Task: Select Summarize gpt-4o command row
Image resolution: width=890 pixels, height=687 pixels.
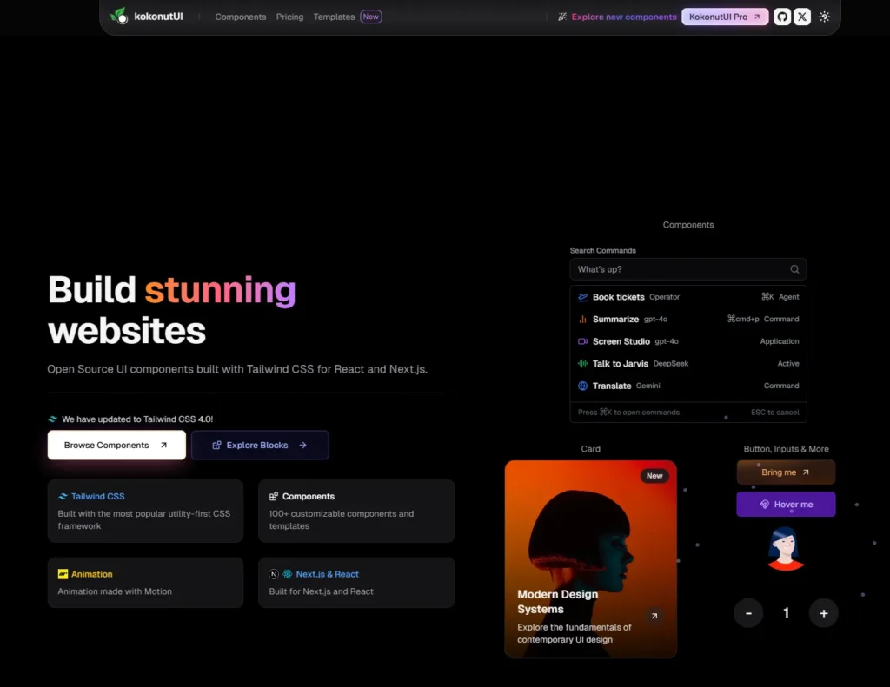Action: (688, 320)
